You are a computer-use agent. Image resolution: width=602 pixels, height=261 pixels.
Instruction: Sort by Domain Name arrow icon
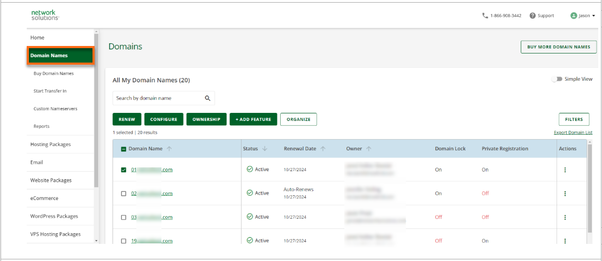[x=169, y=149]
